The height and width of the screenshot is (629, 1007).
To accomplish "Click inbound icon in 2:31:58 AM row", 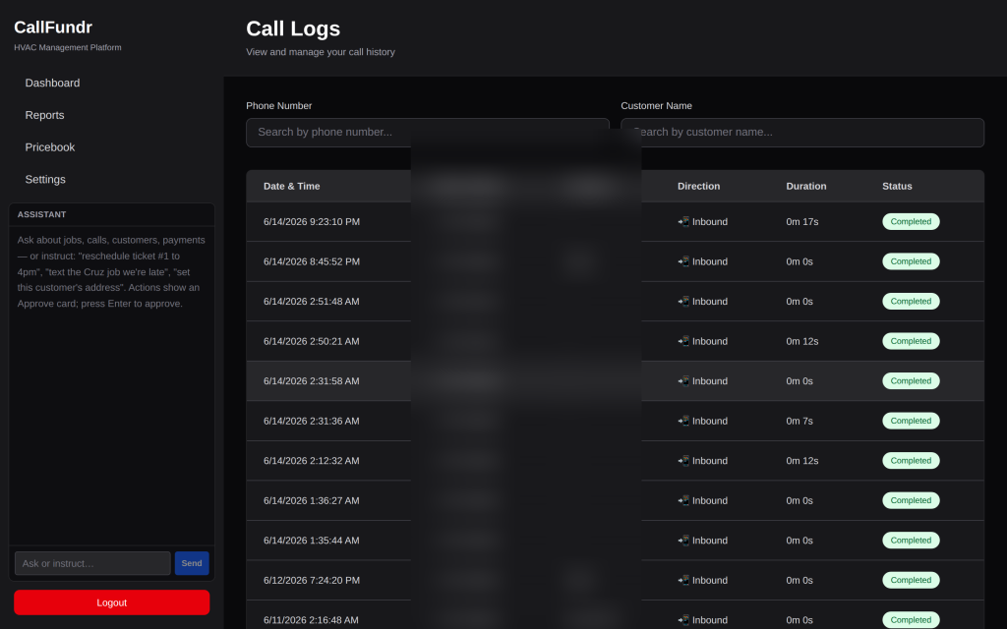I will coord(683,380).
